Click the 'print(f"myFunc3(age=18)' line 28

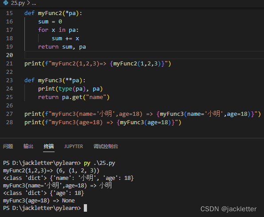pos(102,122)
